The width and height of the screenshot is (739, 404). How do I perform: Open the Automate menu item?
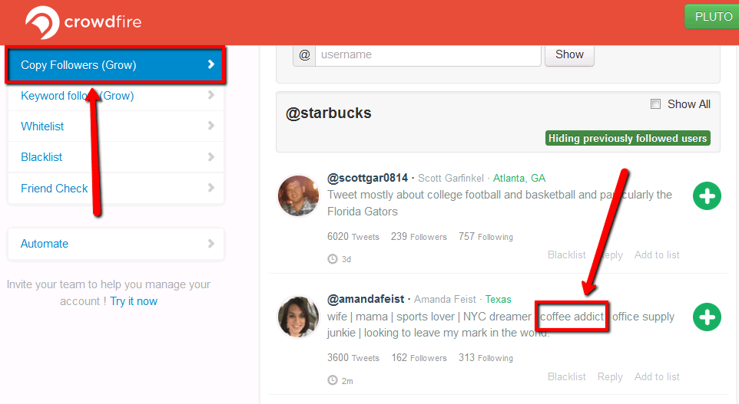click(116, 244)
